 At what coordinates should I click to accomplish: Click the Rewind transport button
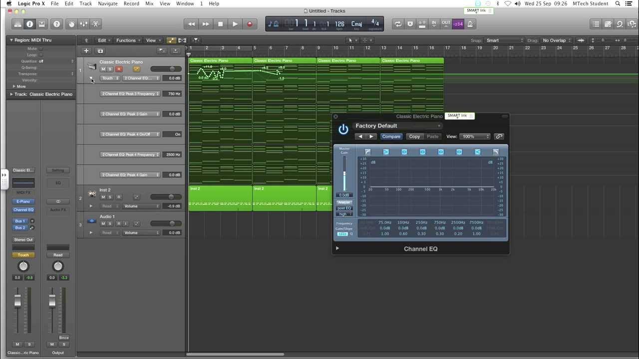point(191,24)
